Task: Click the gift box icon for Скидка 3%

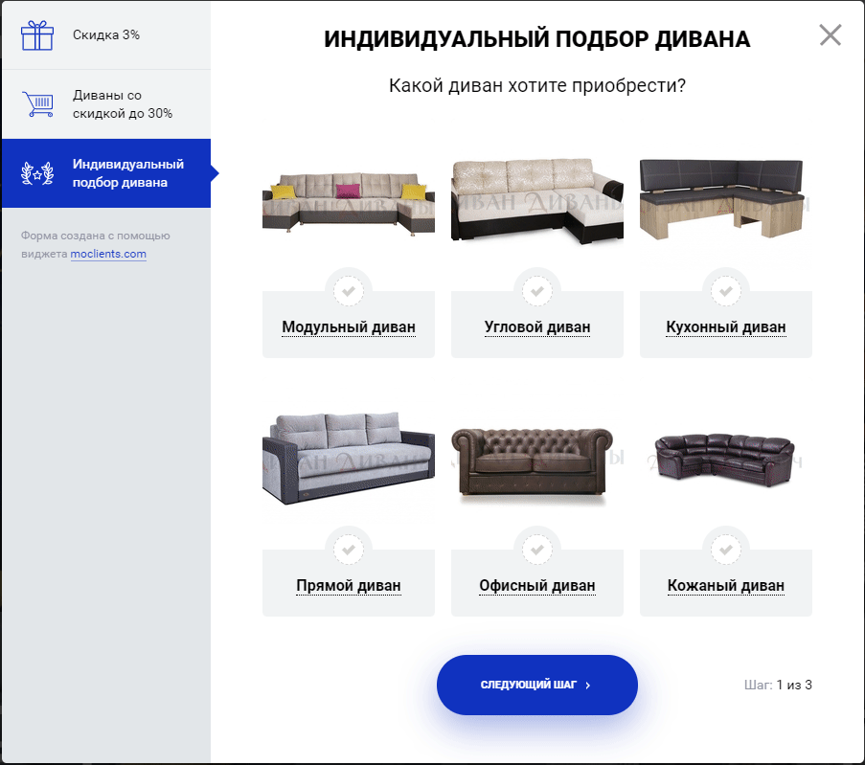Action: (x=37, y=35)
